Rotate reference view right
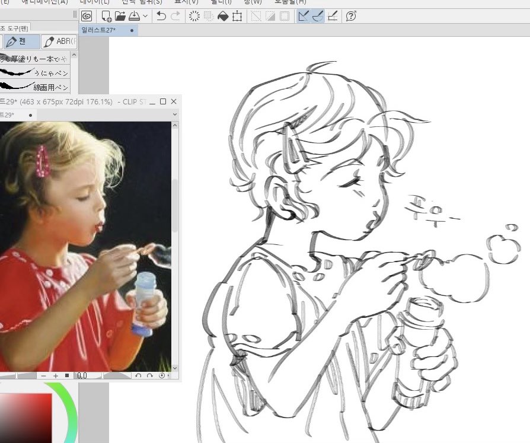Screen dimensions: 530x443 coord(150,376)
